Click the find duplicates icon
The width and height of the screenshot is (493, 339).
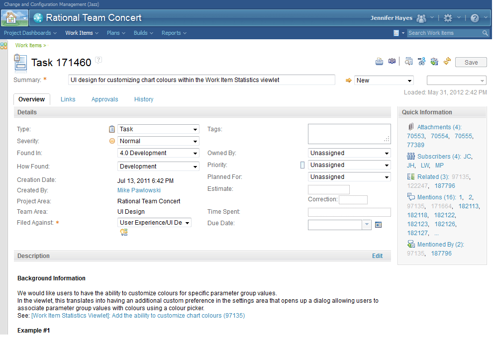pos(408,61)
